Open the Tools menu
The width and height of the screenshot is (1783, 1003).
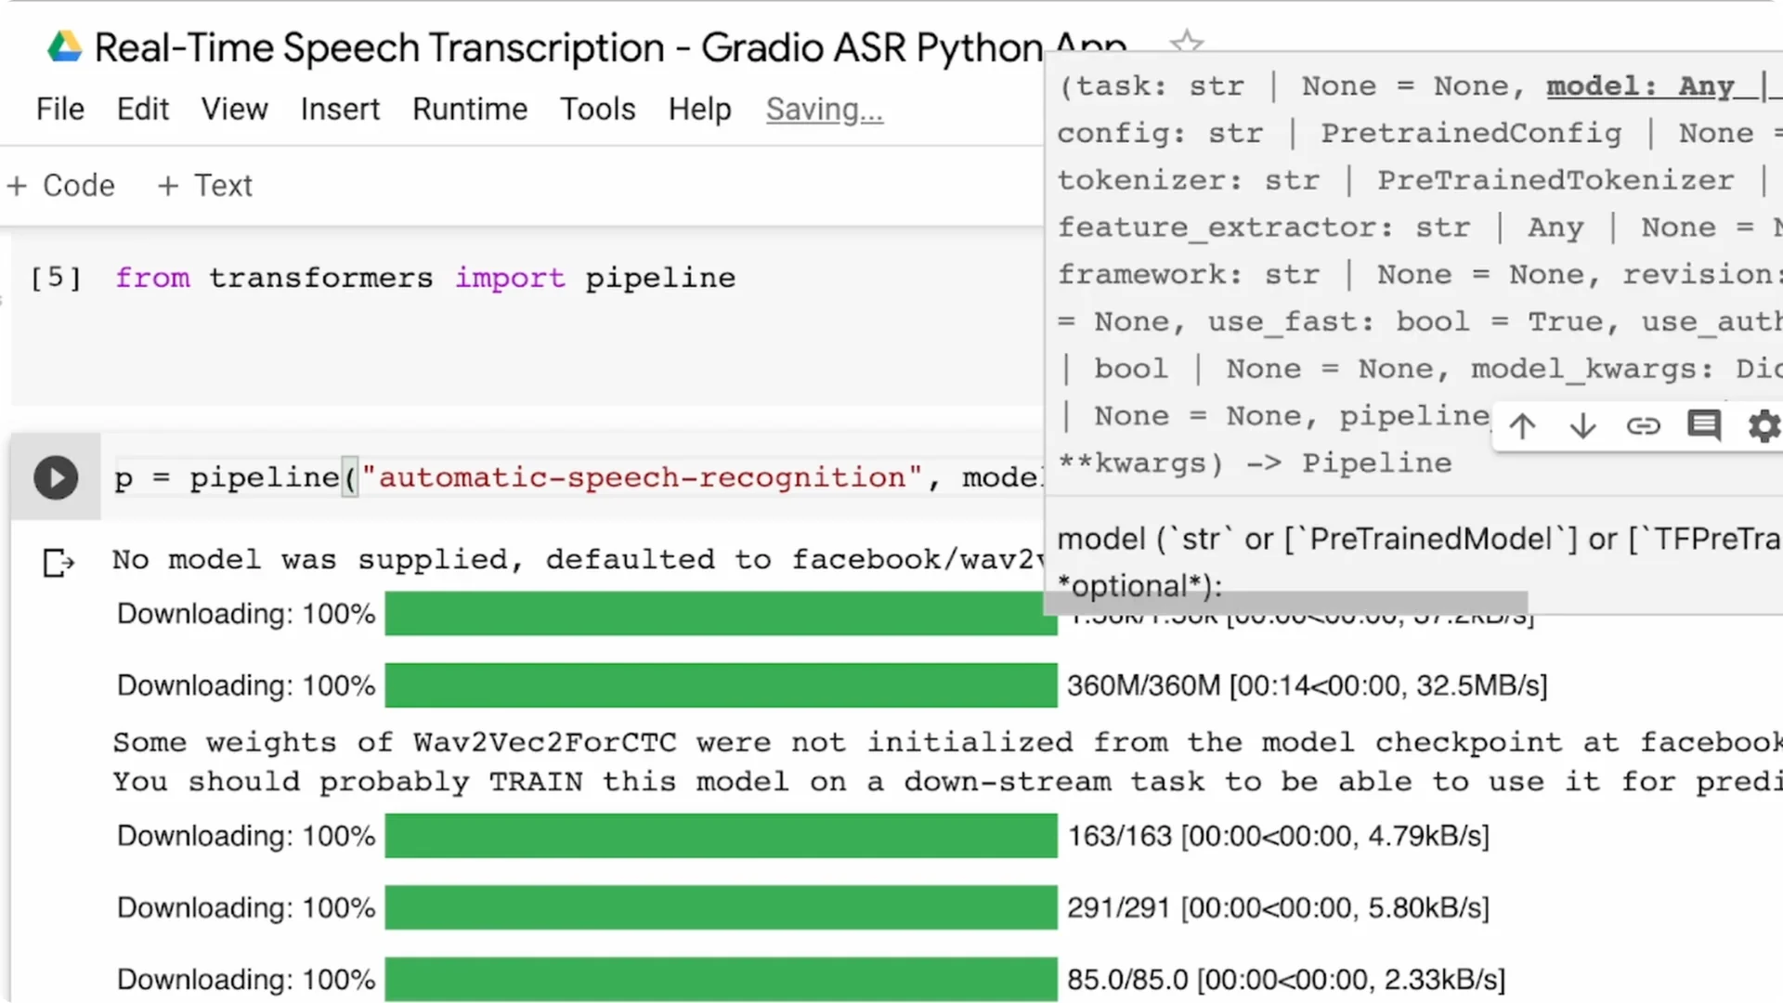click(598, 109)
